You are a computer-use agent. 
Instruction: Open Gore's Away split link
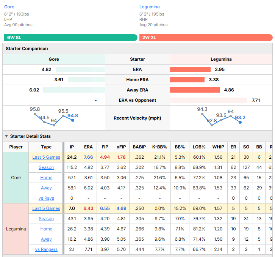(x=46, y=188)
